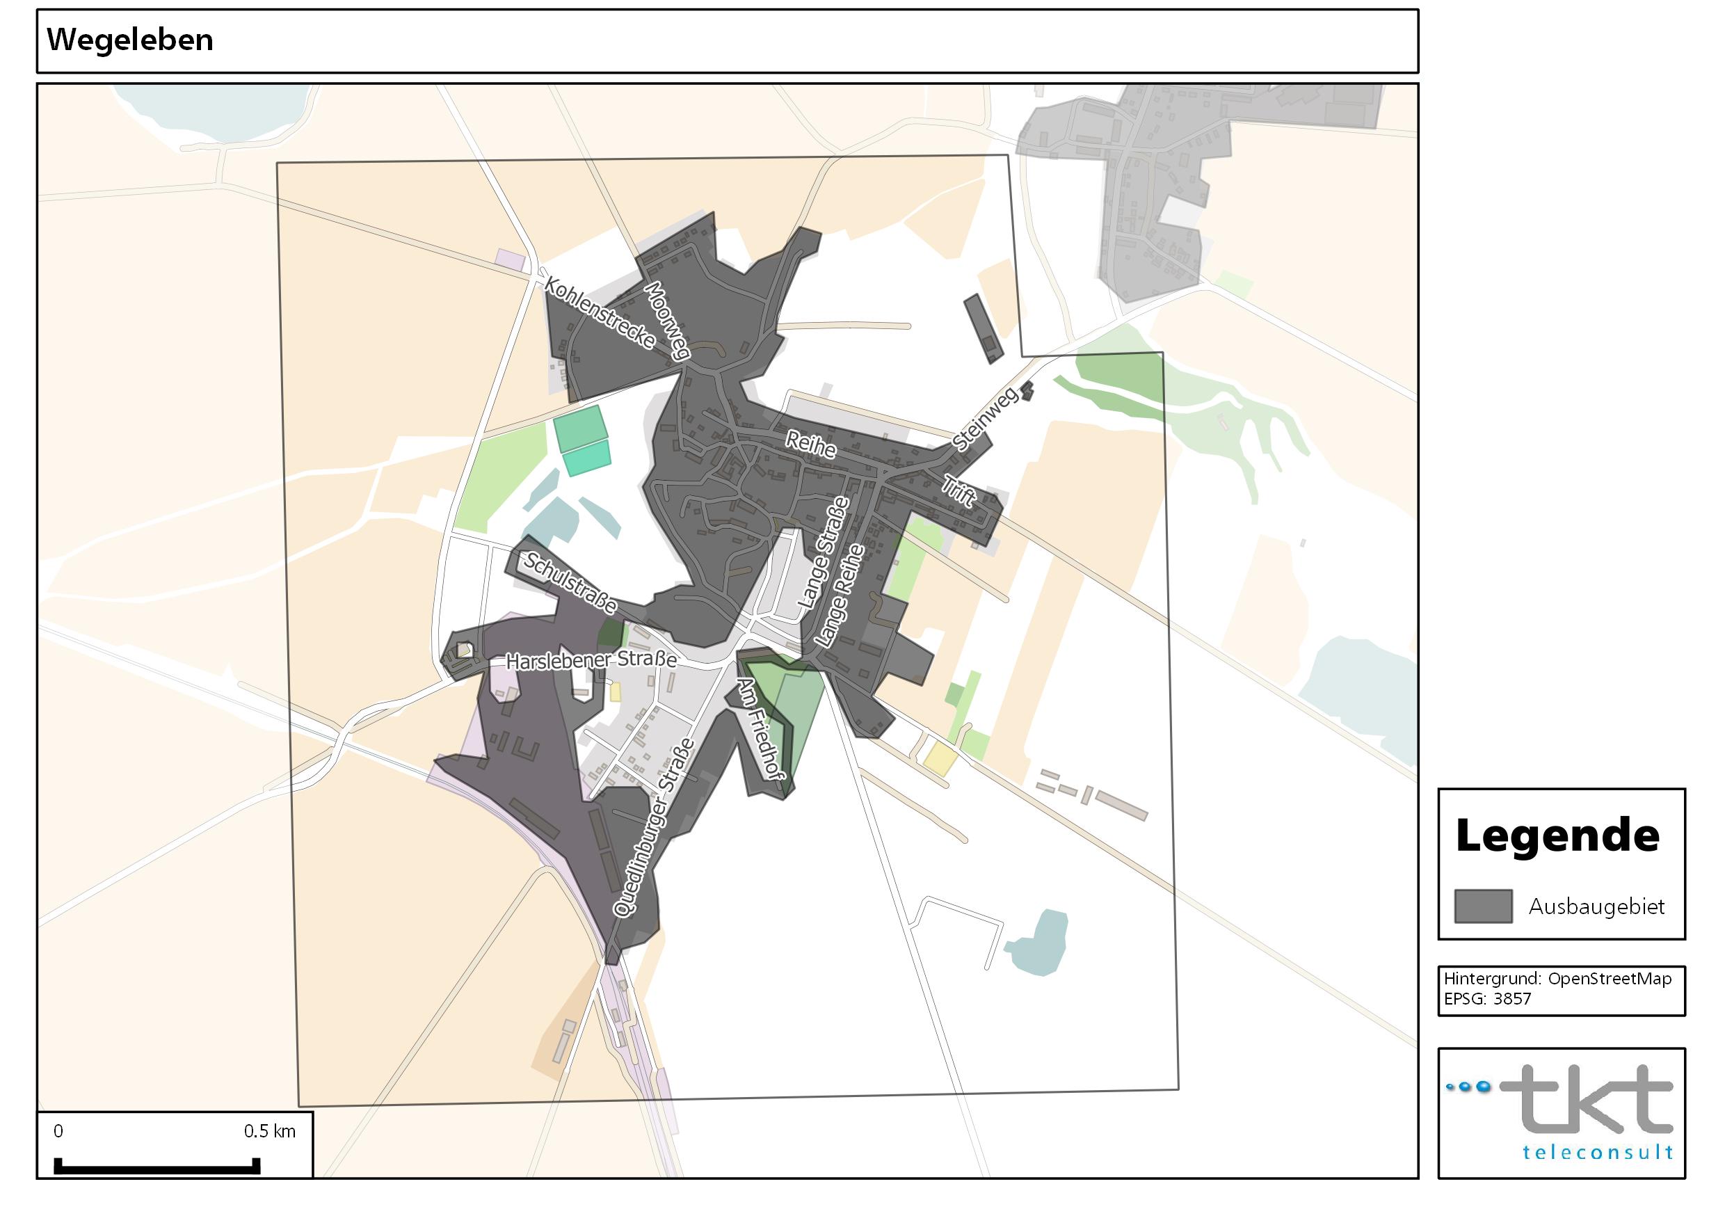Image resolution: width=1725 pixels, height=1216 pixels.
Task: Click the Trift street label
Action: point(959,490)
